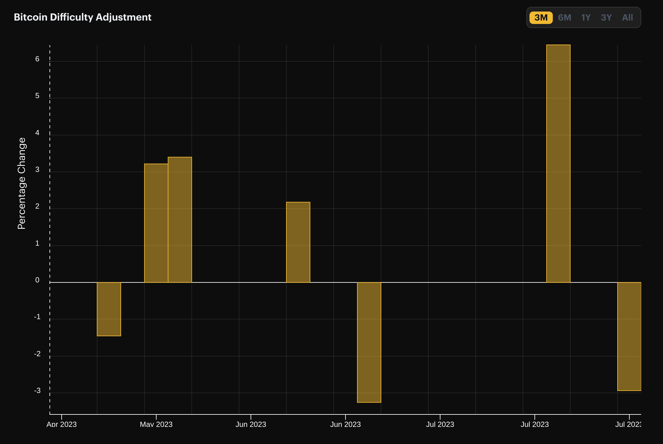Switch to the 6M time range

(564, 17)
